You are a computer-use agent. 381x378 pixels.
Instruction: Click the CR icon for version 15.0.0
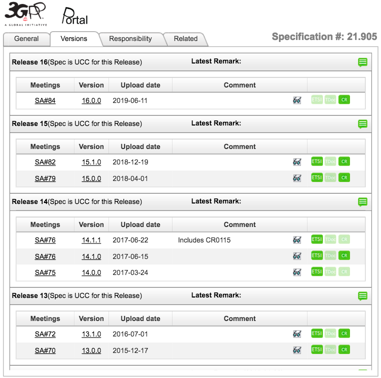(344, 177)
